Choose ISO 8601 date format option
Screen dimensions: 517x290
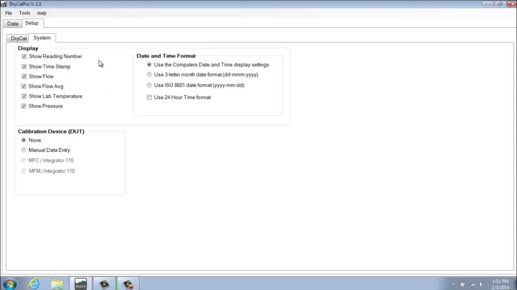click(x=149, y=85)
